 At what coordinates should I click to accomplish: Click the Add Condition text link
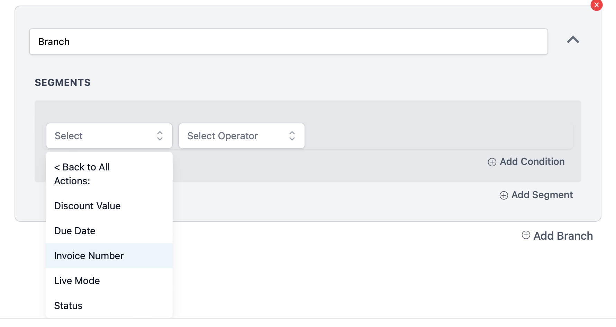[532, 162]
